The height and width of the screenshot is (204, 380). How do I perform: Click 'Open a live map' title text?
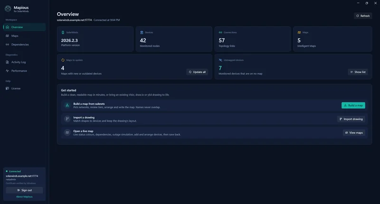(83, 131)
